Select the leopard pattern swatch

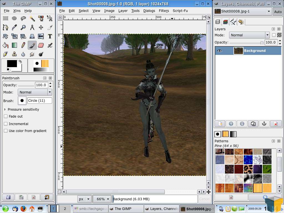tap(248, 169)
